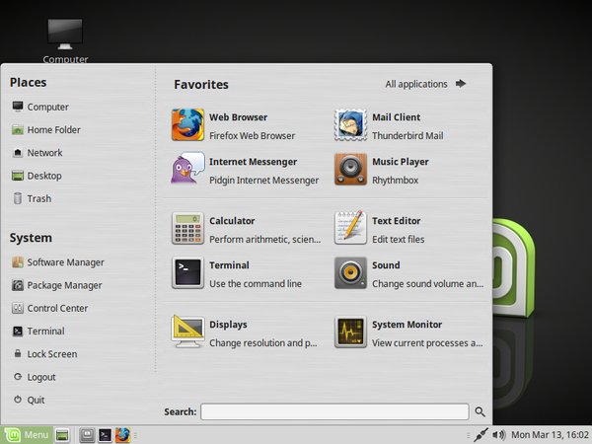Open Terminal entry under System
Viewport: 592px width, 444px height.
coord(38,332)
